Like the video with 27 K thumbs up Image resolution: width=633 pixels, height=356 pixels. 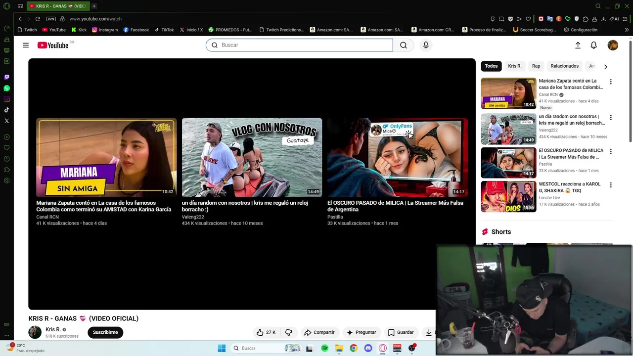(266, 332)
